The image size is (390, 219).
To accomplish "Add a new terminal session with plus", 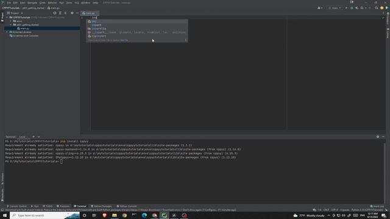I will [34, 137].
